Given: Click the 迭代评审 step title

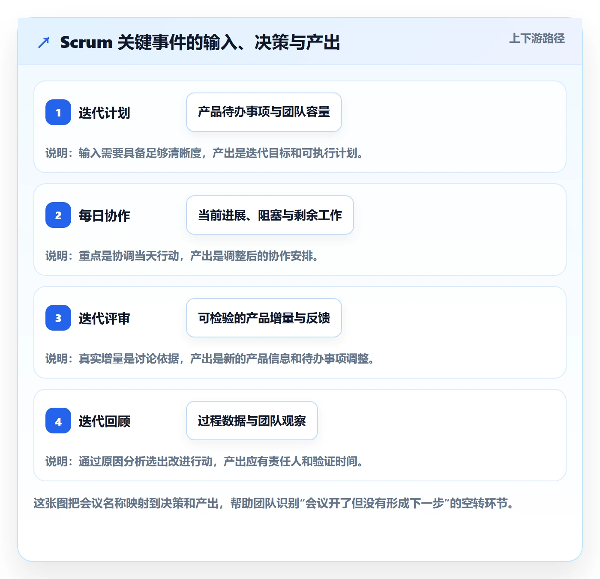Looking at the screenshot, I should (104, 319).
